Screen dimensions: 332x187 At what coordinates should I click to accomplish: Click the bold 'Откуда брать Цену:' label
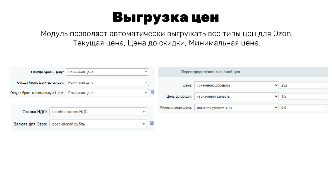[x=47, y=72]
